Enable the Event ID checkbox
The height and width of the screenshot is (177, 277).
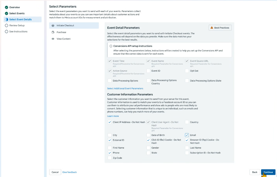pyautogui.click(x=148, y=71)
